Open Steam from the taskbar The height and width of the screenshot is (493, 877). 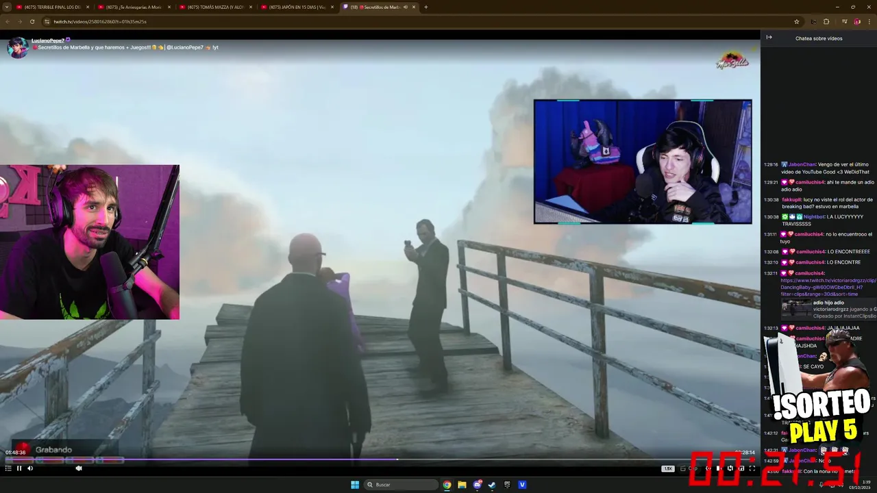pyautogui.click(x=493, y=485)
